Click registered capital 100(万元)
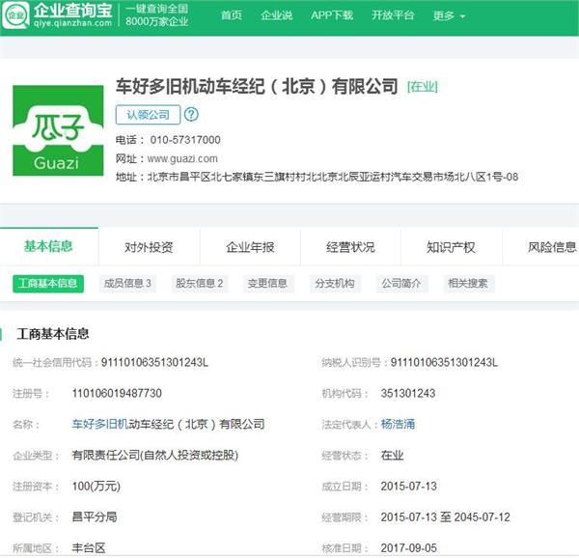This screenshot has width=579, height=558. tap(96, 486)
